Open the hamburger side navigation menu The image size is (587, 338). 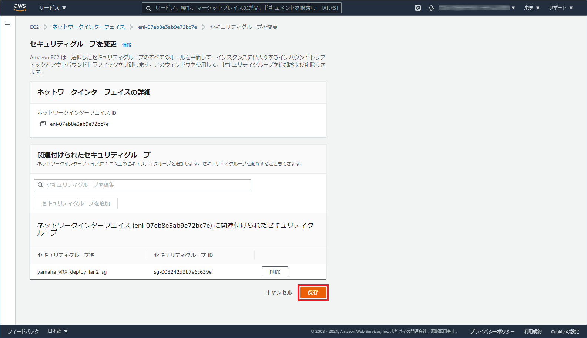click(8, 23)
